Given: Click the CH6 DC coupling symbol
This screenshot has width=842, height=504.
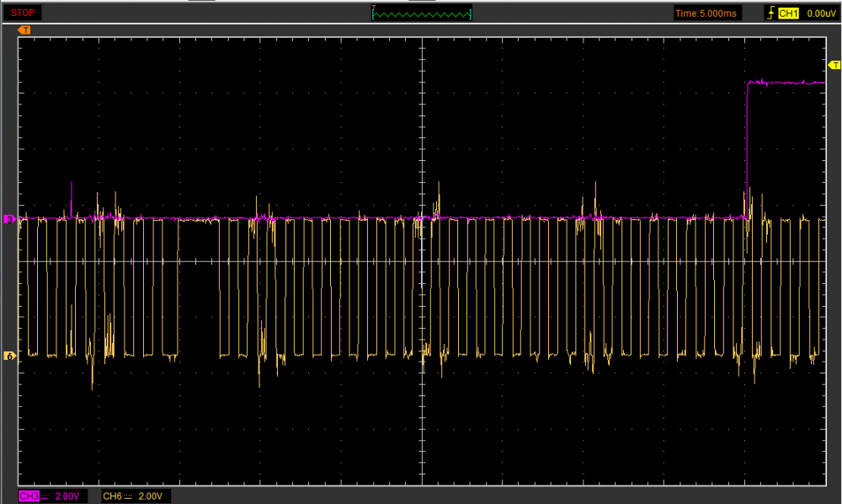Looking at the screenshot, I should (128, 496).
